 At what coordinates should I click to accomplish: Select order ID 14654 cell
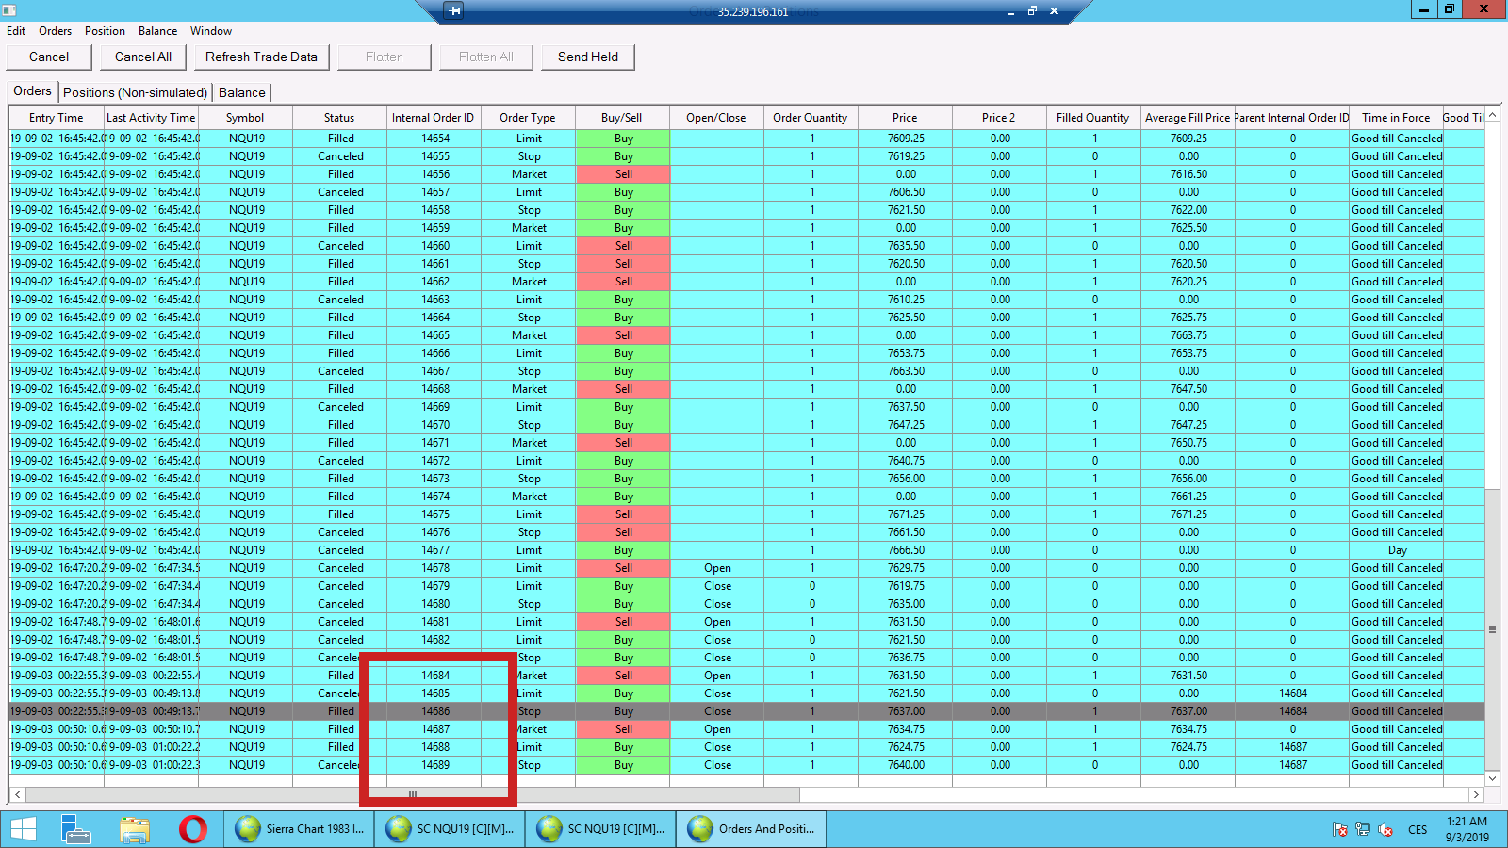(434, 139)
